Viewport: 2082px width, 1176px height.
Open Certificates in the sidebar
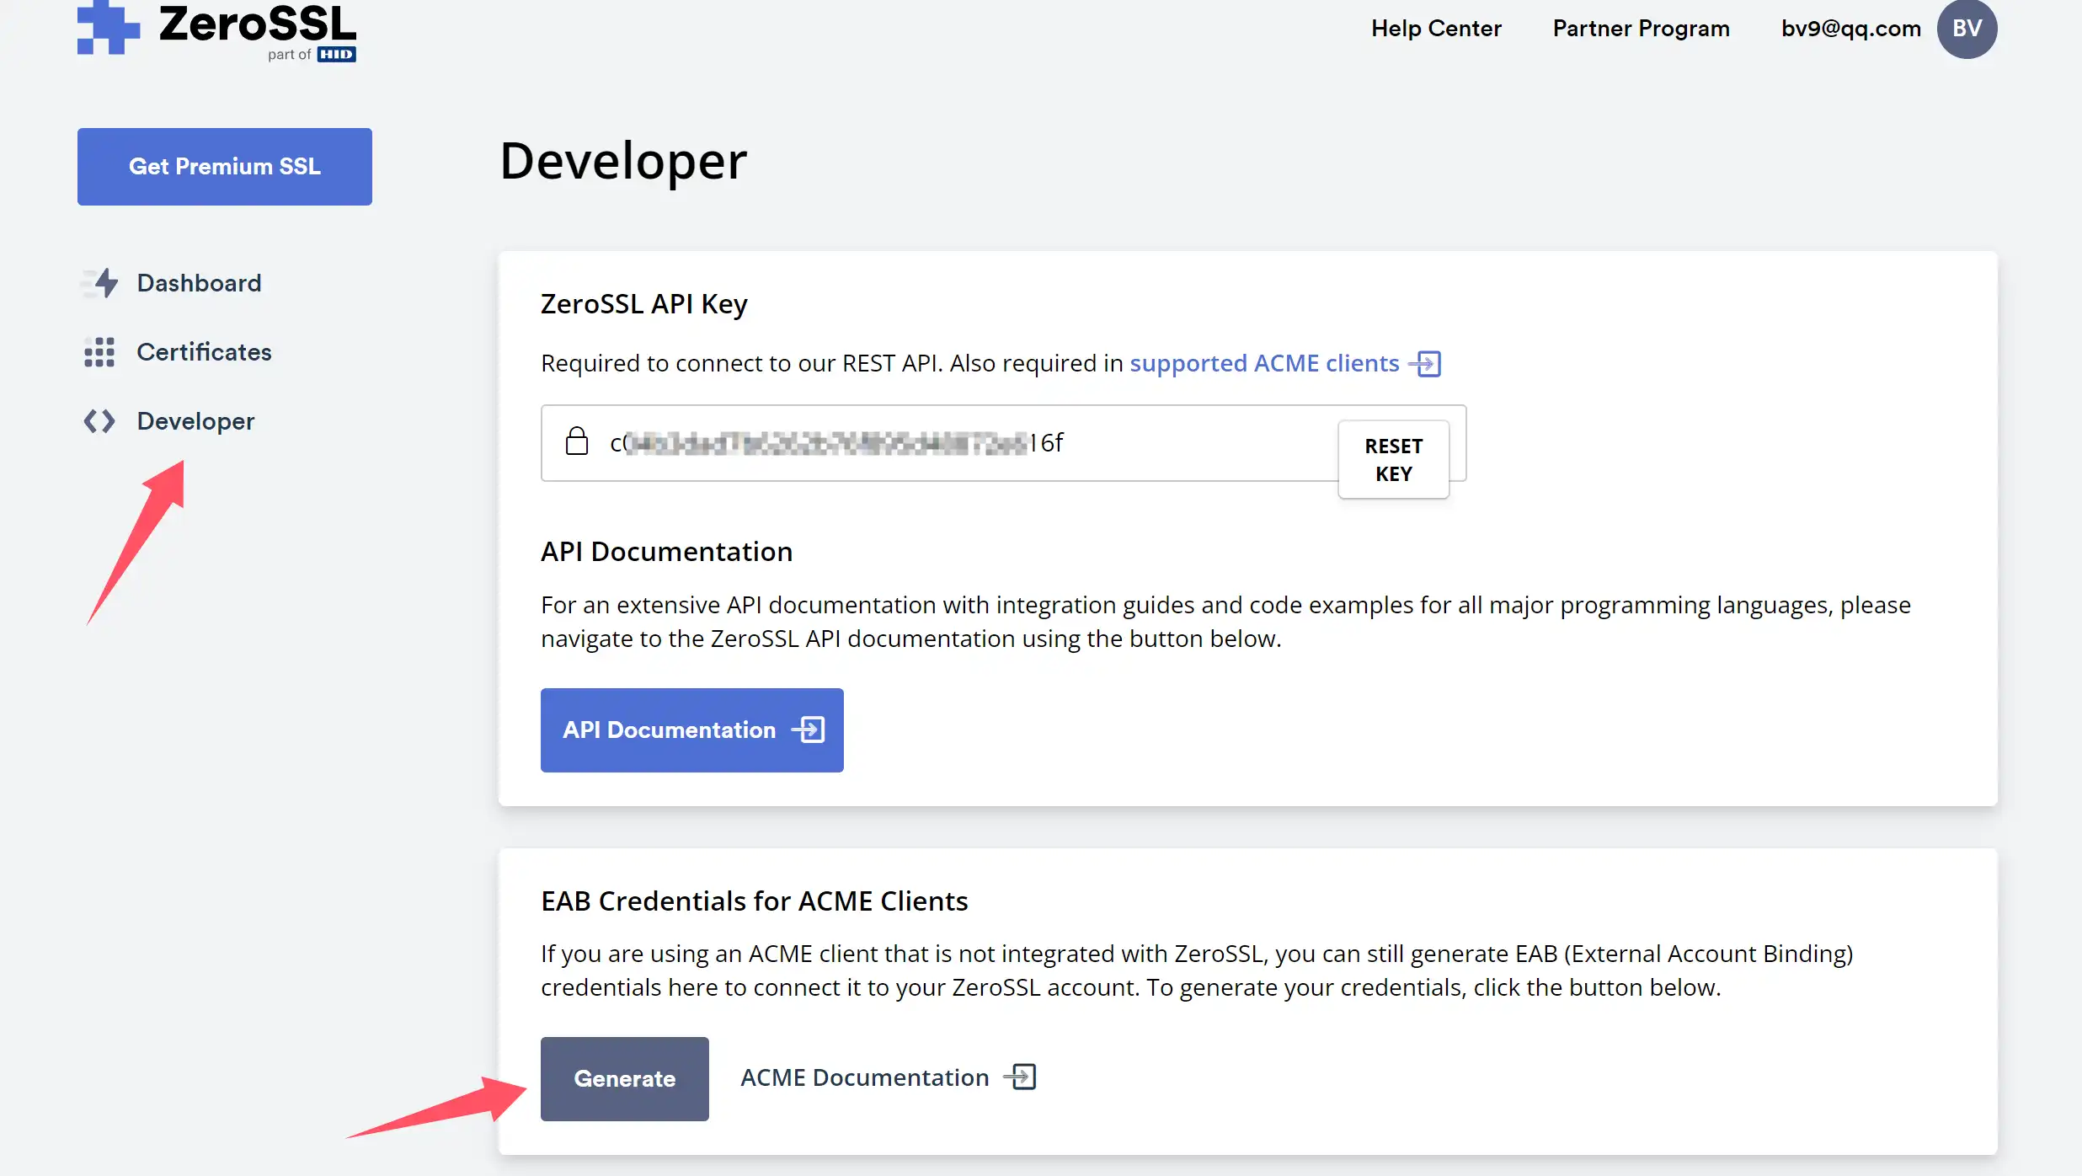[x=204, y=352]
